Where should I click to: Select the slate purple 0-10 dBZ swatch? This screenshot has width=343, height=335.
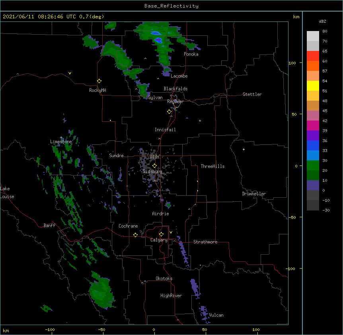pyautogui.click(x=313, y=185)
